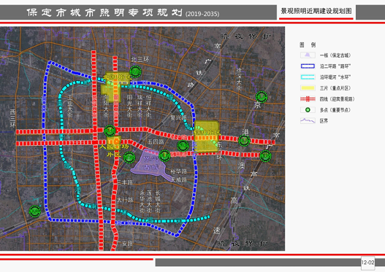The image size is (385, 272).
Task: Click the blue dashed 沿二环路 legend symbol
Action: (308, 66)
